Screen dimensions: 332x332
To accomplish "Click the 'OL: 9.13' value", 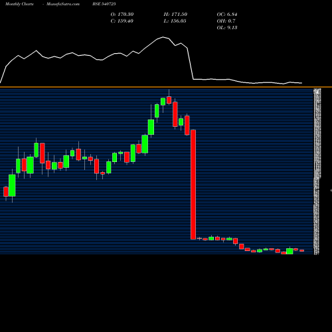I will click(x=227, y=28).
